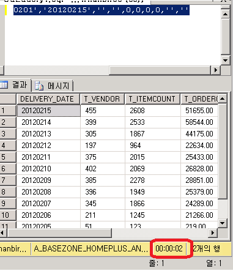This screenshot has width=233, height=271.
Task: Select the T_ITEMCOUNT column header
Action: (152, 99)
